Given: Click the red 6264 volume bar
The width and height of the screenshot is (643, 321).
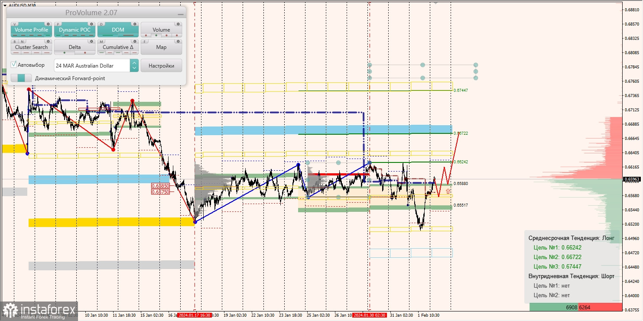Looking at the screenshot, I should click(x=600, y=307).
